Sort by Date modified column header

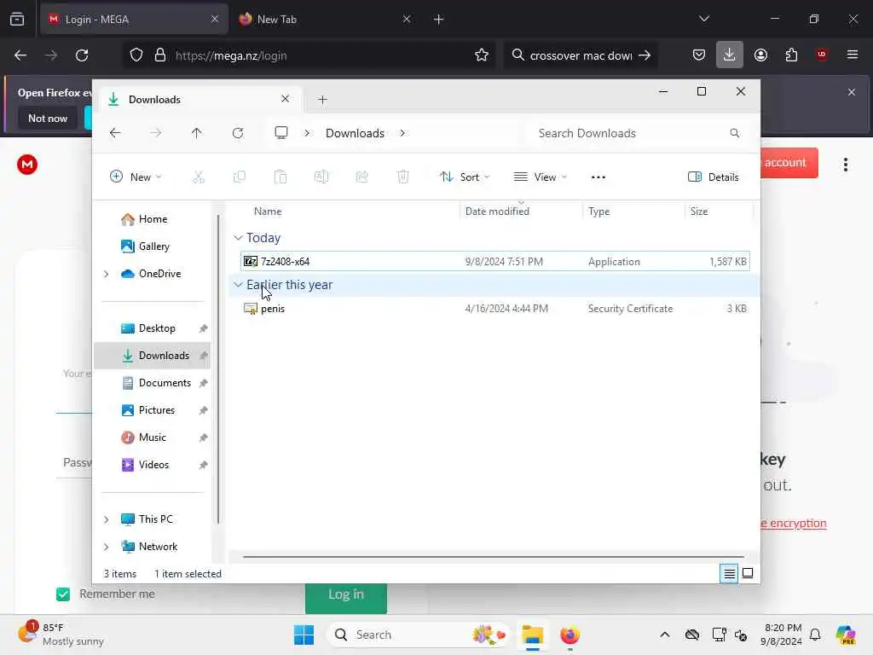(x=521, y=212)
